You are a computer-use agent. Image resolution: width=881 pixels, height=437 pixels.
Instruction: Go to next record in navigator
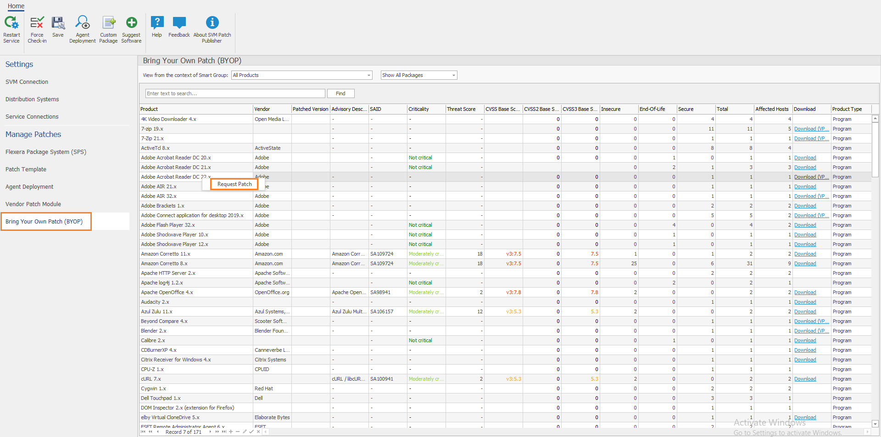tap(210, 432)
